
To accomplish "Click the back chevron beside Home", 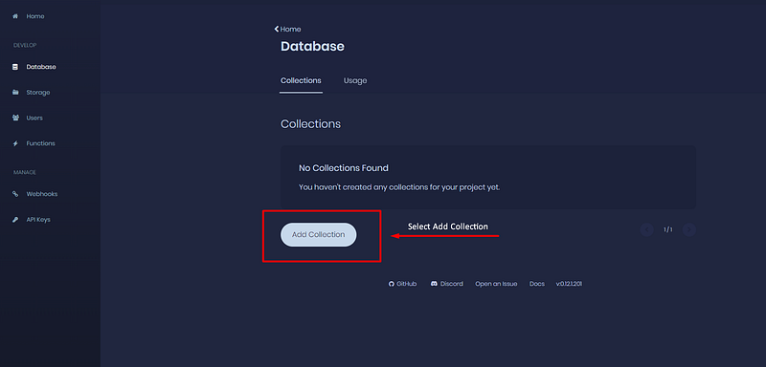I will pos(277,30).
